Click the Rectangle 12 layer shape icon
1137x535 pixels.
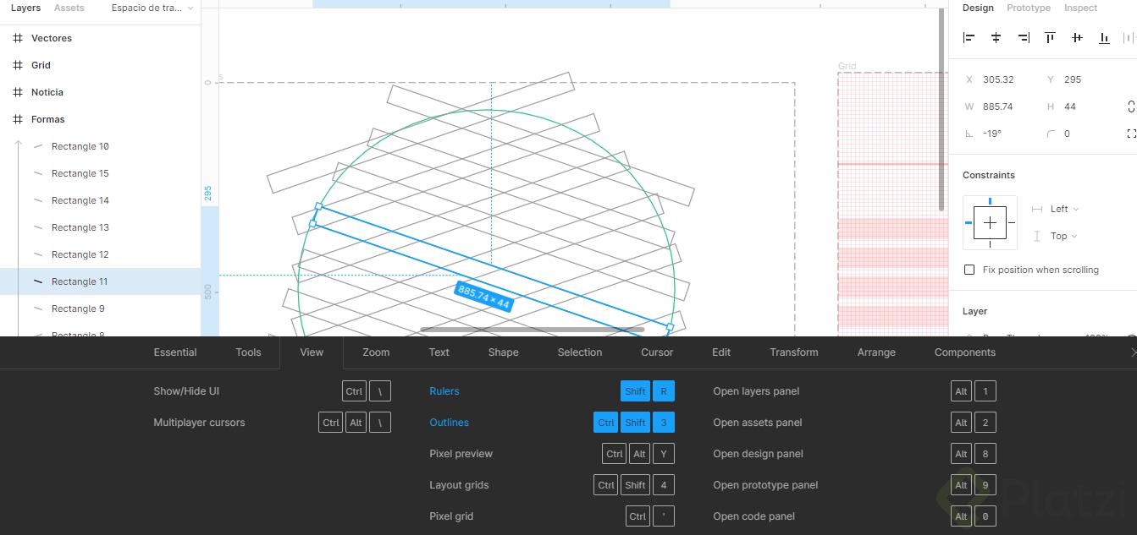[38, 254]
